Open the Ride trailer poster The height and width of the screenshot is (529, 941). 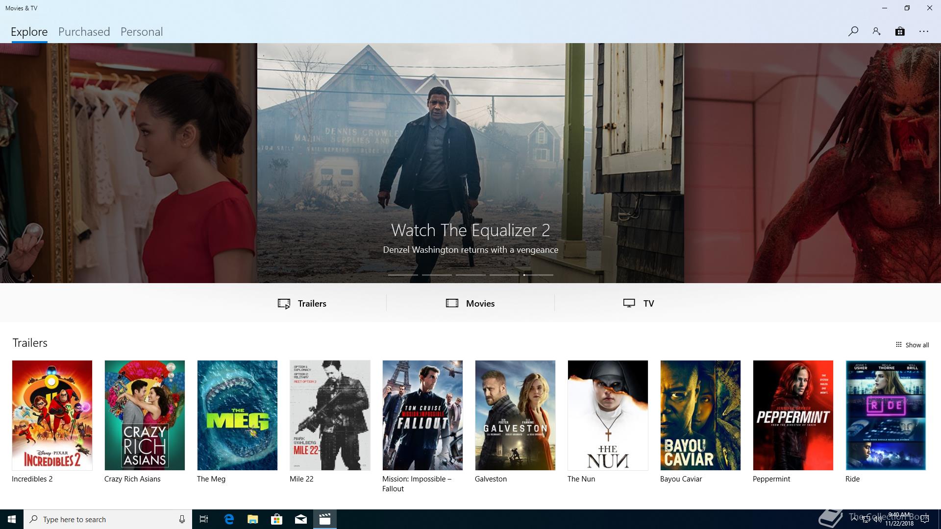[x=886, y=415]
